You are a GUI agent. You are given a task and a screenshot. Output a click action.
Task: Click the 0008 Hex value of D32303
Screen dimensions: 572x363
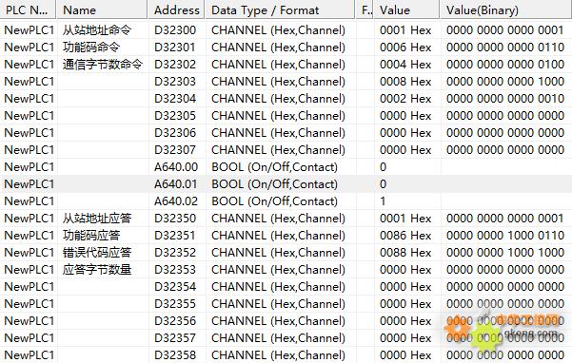point(405,82)
